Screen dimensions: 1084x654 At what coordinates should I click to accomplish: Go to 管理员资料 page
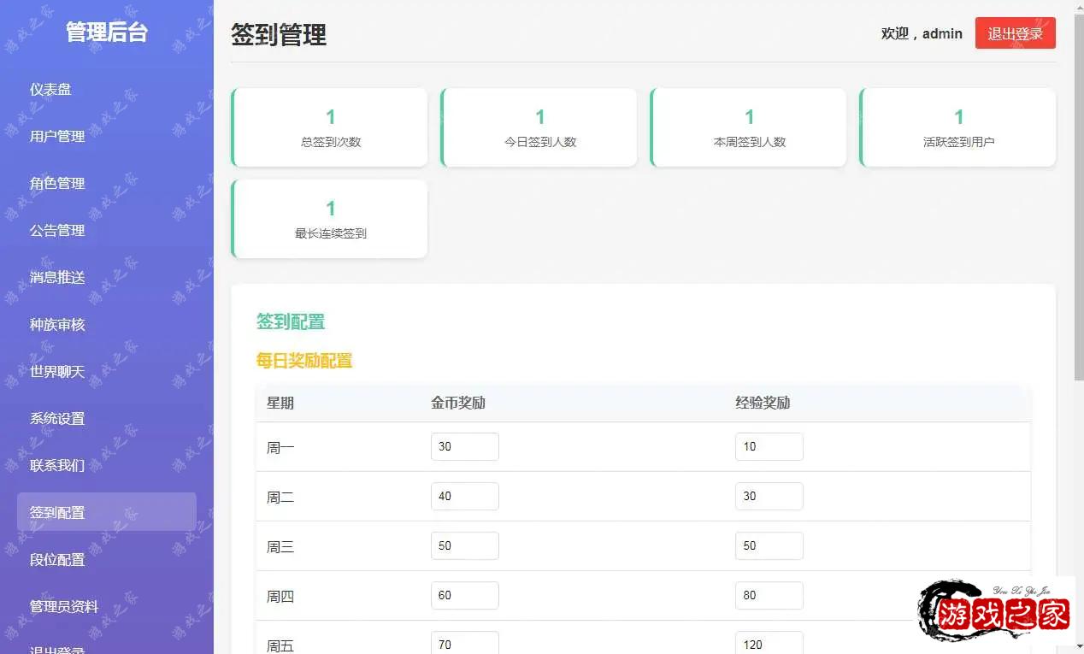[64, 607]
